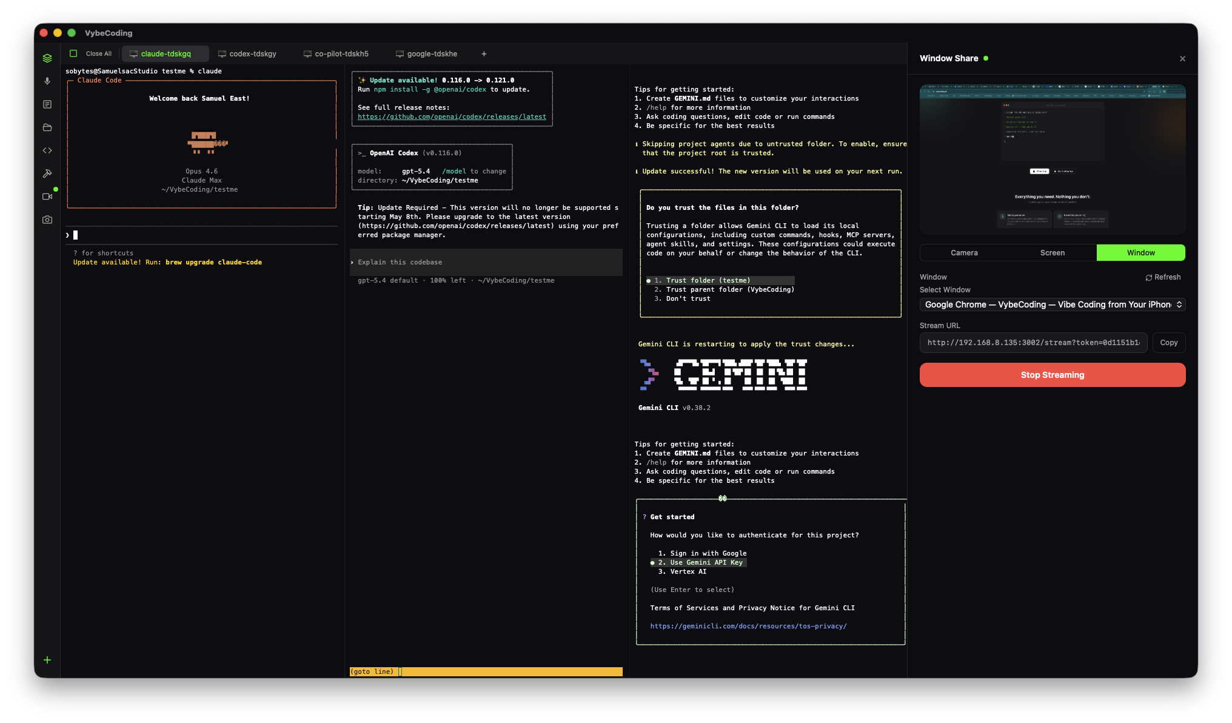Select the code editor icon in sidebar

[x=47, y=150]
